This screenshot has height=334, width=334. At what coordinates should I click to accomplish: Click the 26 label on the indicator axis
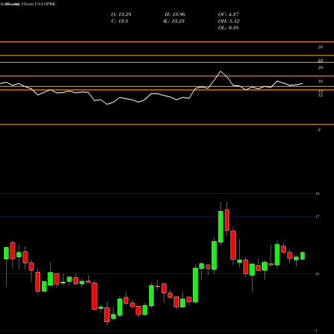[320, 47]
